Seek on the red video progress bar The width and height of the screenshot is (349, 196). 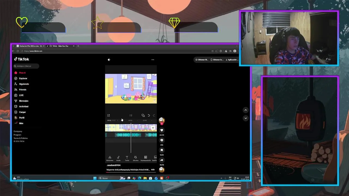click(x=131, y=172)
